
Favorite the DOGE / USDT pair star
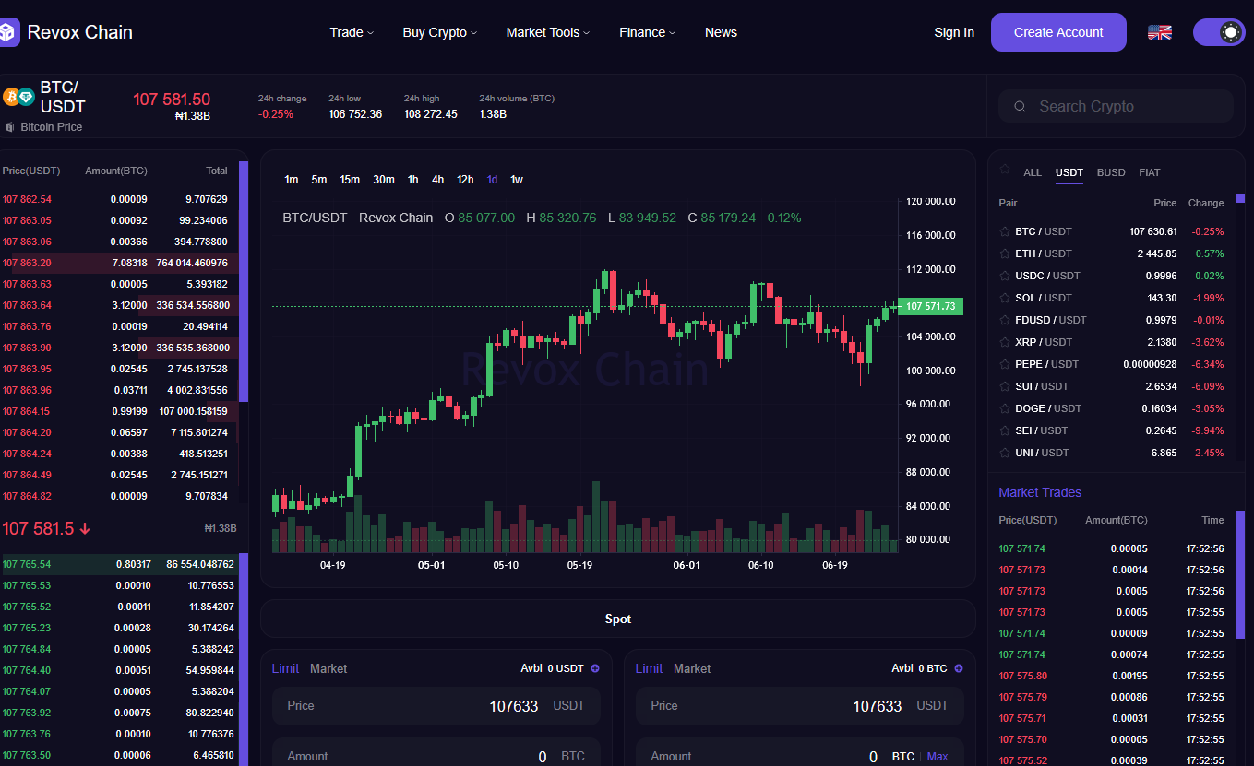(x=1005, y=408)
